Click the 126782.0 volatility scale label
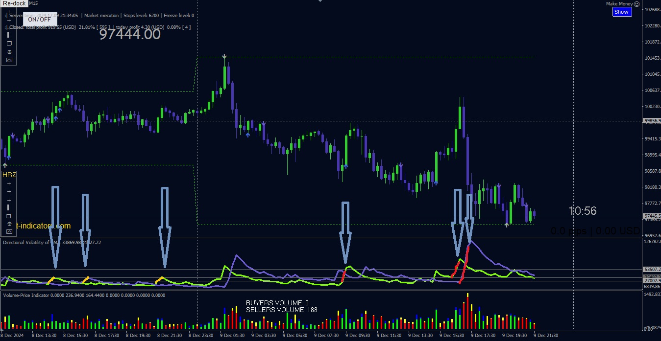The image size is (661, 341). tap(653, 241)
